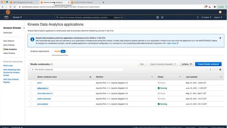Click Open in Apache Zeppelin button
The width and height of the screenshot is (228, 128).
(x=163, y=64)
